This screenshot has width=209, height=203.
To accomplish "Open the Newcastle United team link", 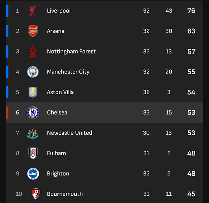I will (x=69, y=133).
